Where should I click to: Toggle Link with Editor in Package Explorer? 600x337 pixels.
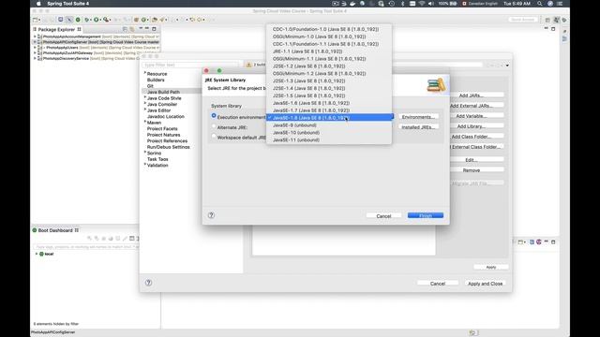(132, 29)
